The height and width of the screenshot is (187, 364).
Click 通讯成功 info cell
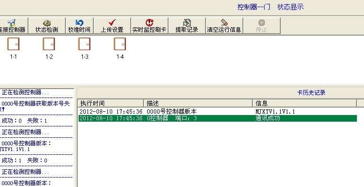(x=267, y=118)
